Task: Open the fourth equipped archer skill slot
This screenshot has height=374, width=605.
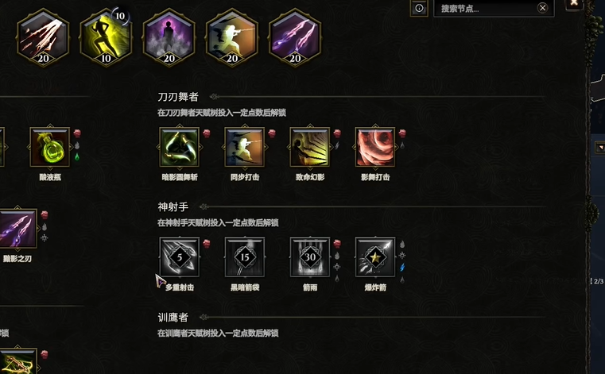Action: [232, 38]
